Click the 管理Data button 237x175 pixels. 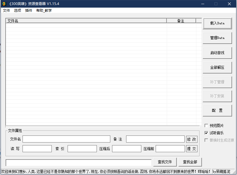pos(217,38)
